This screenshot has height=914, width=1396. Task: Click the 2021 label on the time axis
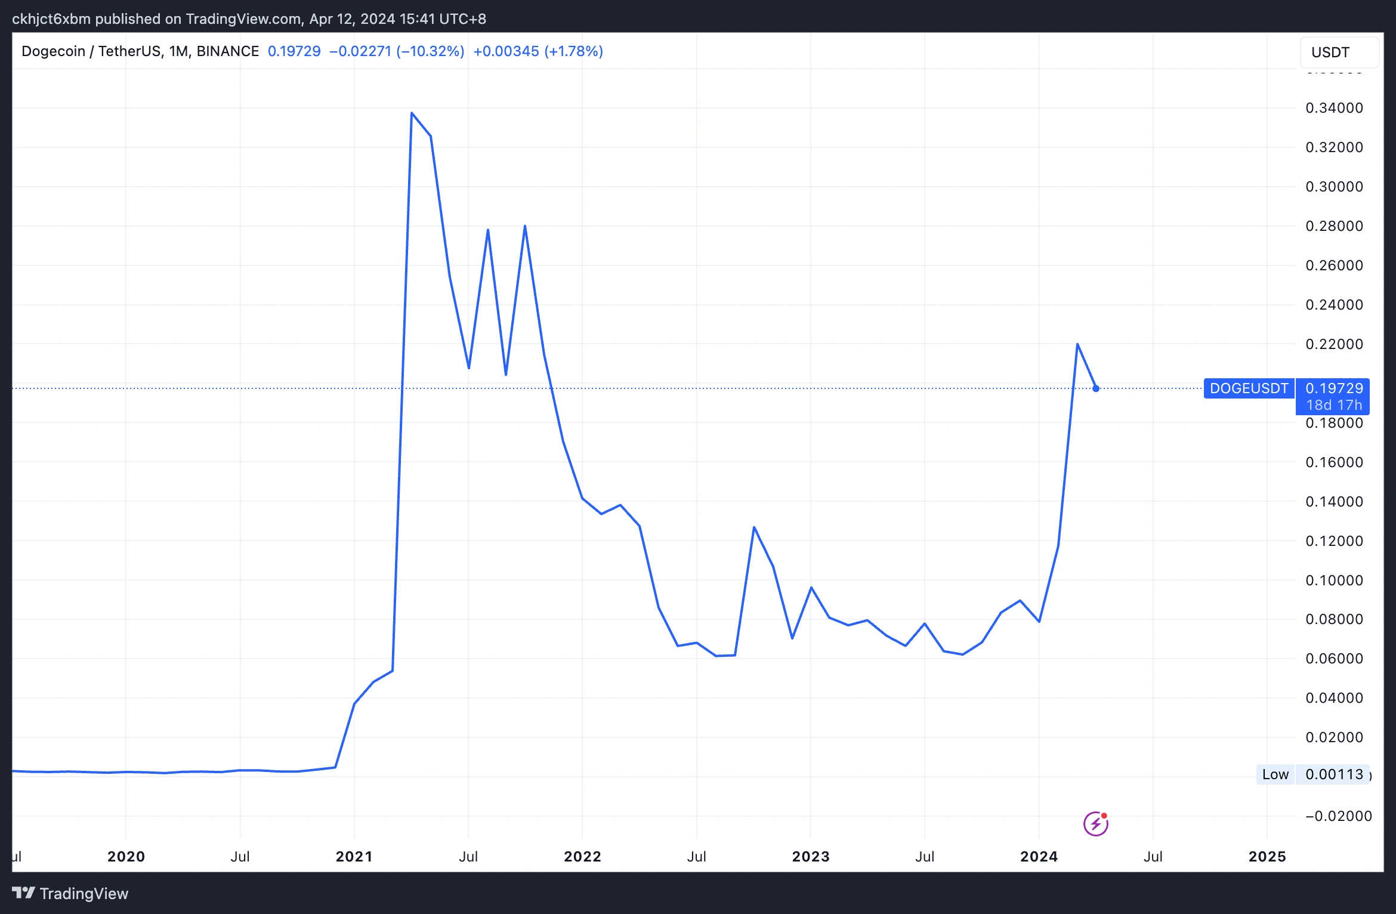point(354,857)
